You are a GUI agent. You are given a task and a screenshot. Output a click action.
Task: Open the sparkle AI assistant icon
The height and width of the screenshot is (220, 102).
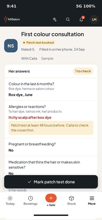pyautogui.click(x=55, y=19)
